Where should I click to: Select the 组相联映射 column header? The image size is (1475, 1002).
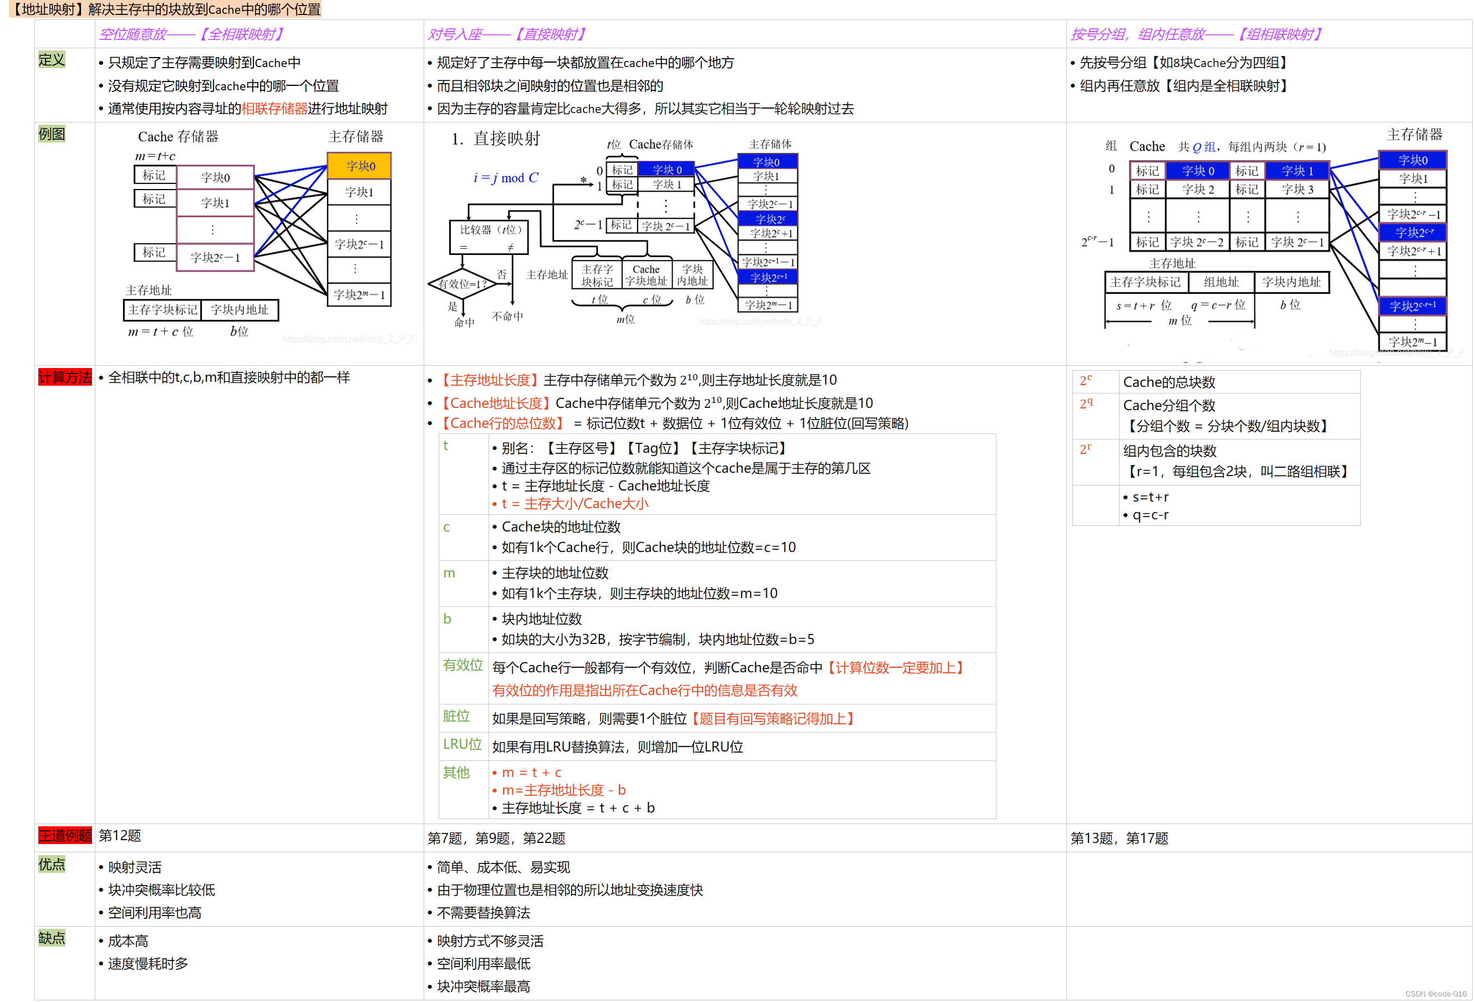1197,34
